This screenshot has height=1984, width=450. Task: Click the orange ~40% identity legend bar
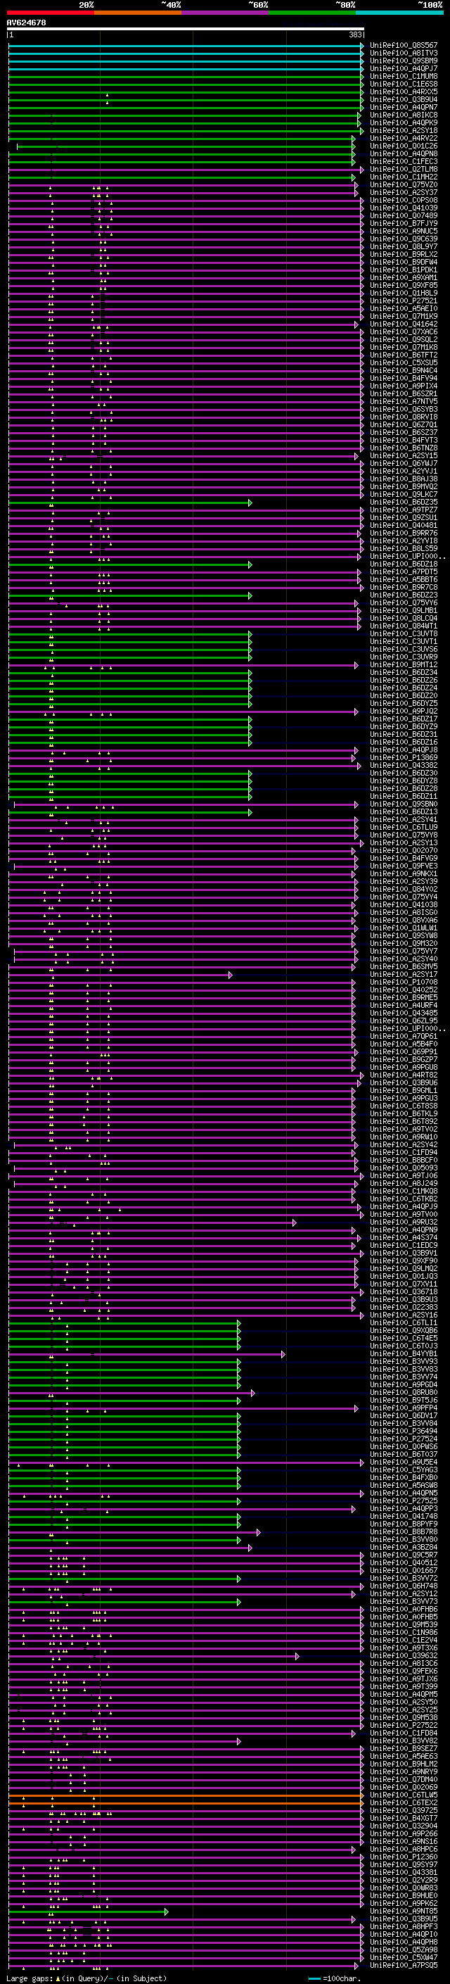(x=138, y=13)
